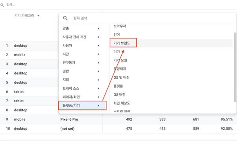Click the mobile cell in row 2
237x141 pixels.
pos(20,55)
